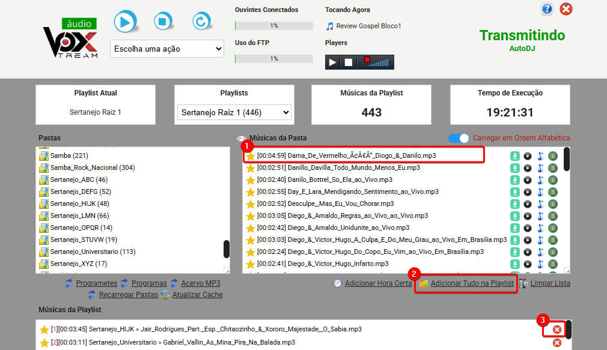Click the Recarregar Pastas link
Screen dimensions: 607x350
point(127,295)
